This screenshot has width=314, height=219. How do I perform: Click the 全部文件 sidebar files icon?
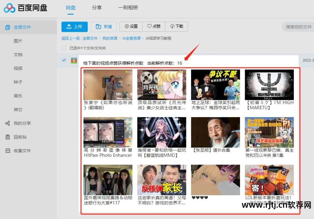click(x=8, y=28)
